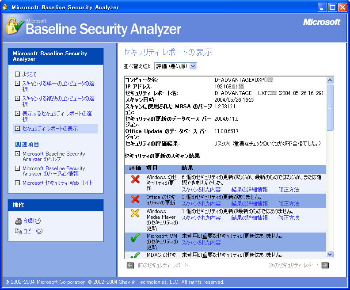Image resolution: width=350 pixels, height=290 pixels.
Task: Open スキャンされた内容 for Windows Media Player
Action: pyautogui.click(x=201, y=218)
